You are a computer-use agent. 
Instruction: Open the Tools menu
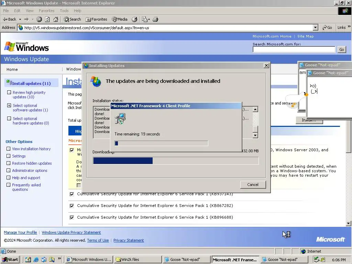[64, 11]
